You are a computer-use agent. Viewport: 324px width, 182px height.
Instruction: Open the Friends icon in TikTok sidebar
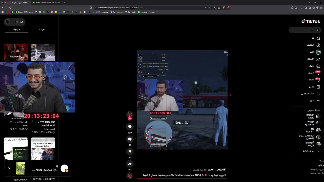pos(318,59)
